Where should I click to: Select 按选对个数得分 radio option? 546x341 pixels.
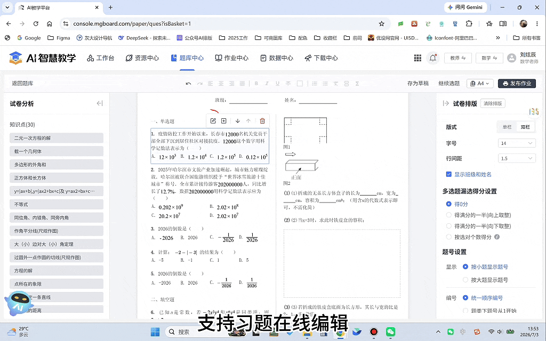449,237
